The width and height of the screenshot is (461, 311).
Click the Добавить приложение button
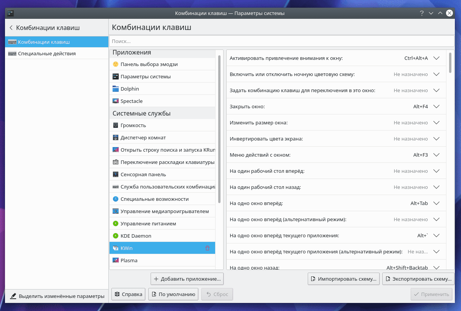(x=187, y=279)
